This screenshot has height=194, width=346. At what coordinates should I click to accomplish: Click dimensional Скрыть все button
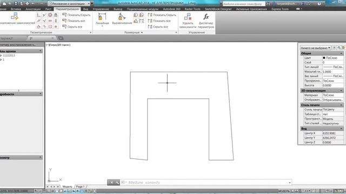pos(158,26)
